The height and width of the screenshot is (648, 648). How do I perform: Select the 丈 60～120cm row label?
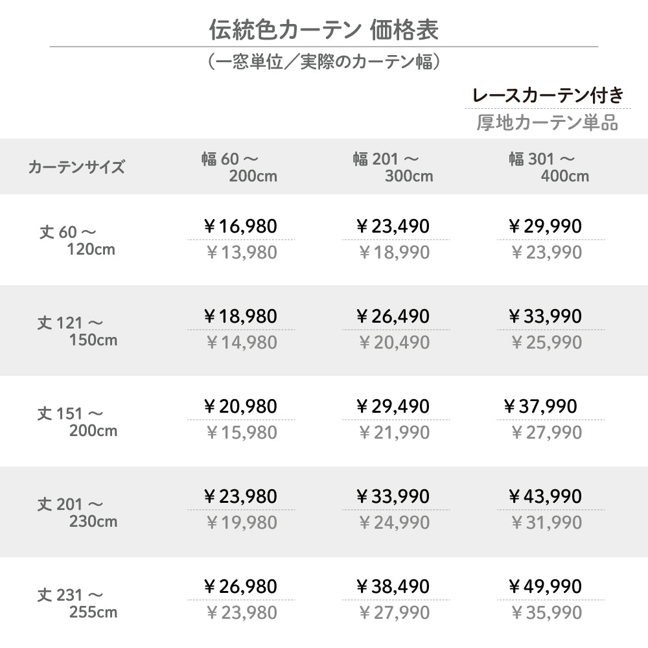coord(77,240)
